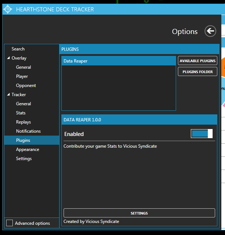Click the DATA REAPER 1.0.0 header
Screen dimensions: 225x235
click(139, 120)
